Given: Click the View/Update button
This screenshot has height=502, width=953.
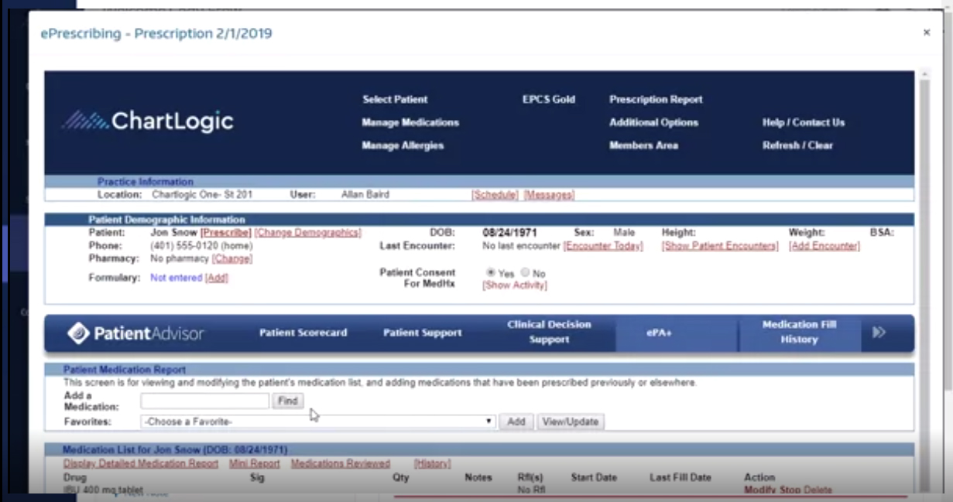Looking at the screenshot, I should 571,422.
